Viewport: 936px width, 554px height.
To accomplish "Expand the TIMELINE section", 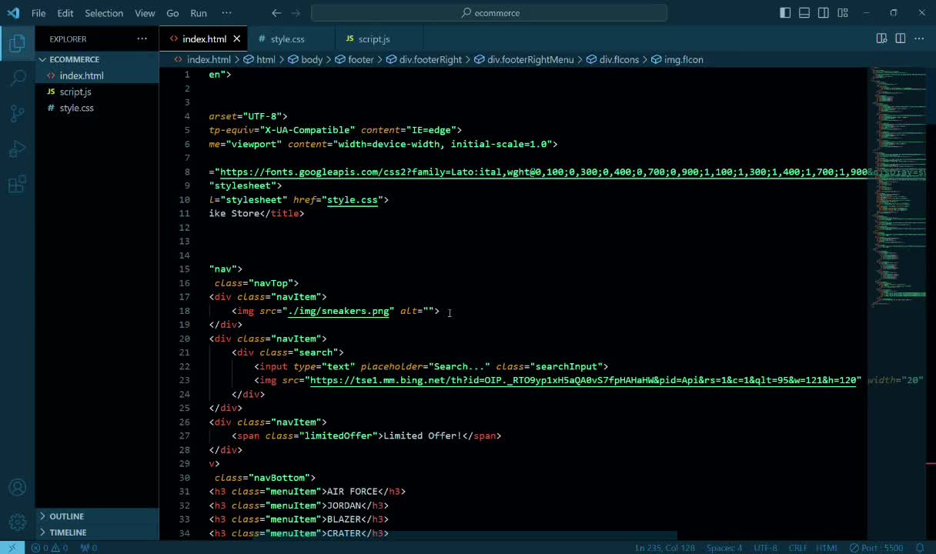I will point(97,532).
